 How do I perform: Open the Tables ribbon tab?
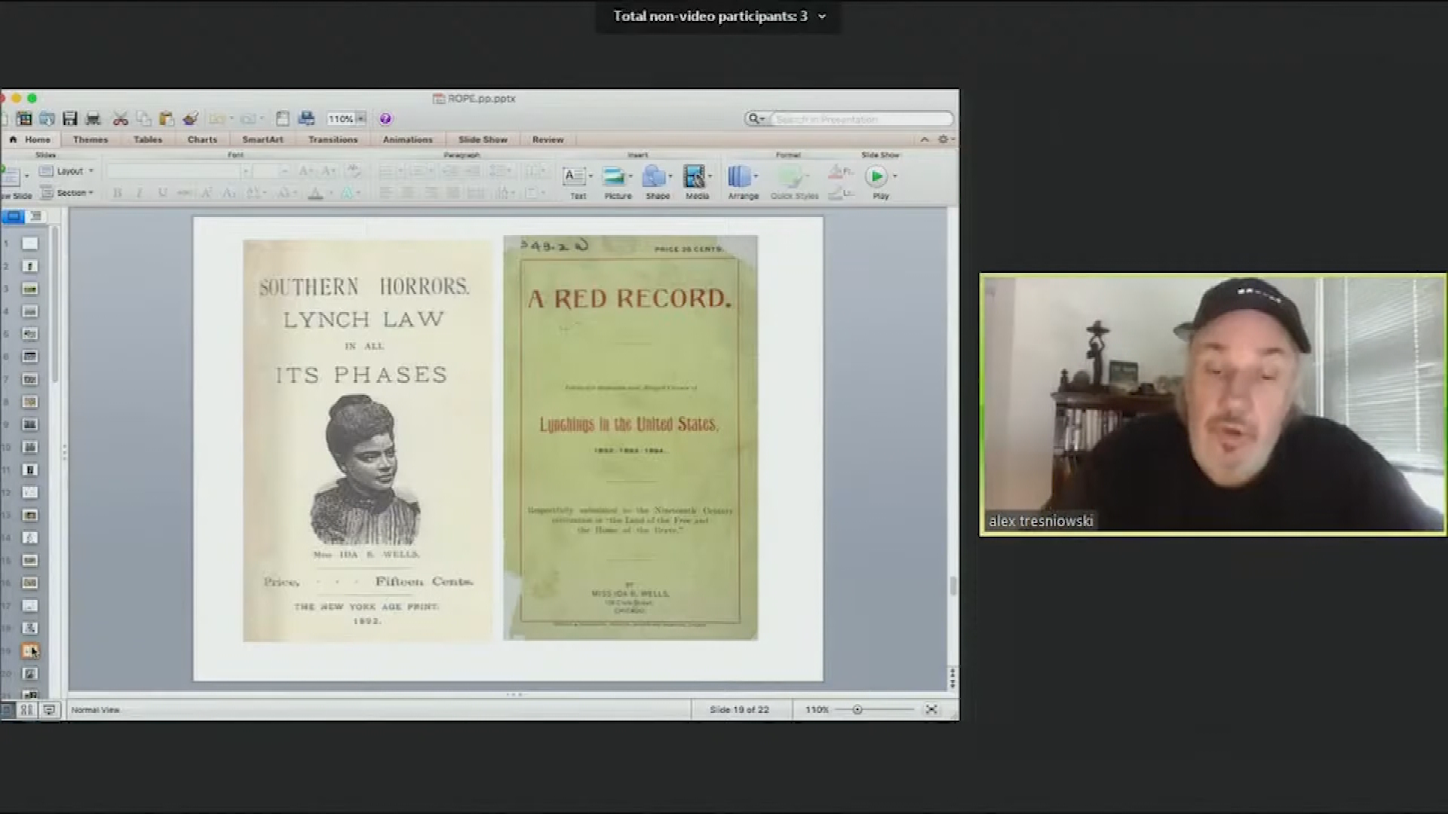pyautogui.click(x=148, y=139)
